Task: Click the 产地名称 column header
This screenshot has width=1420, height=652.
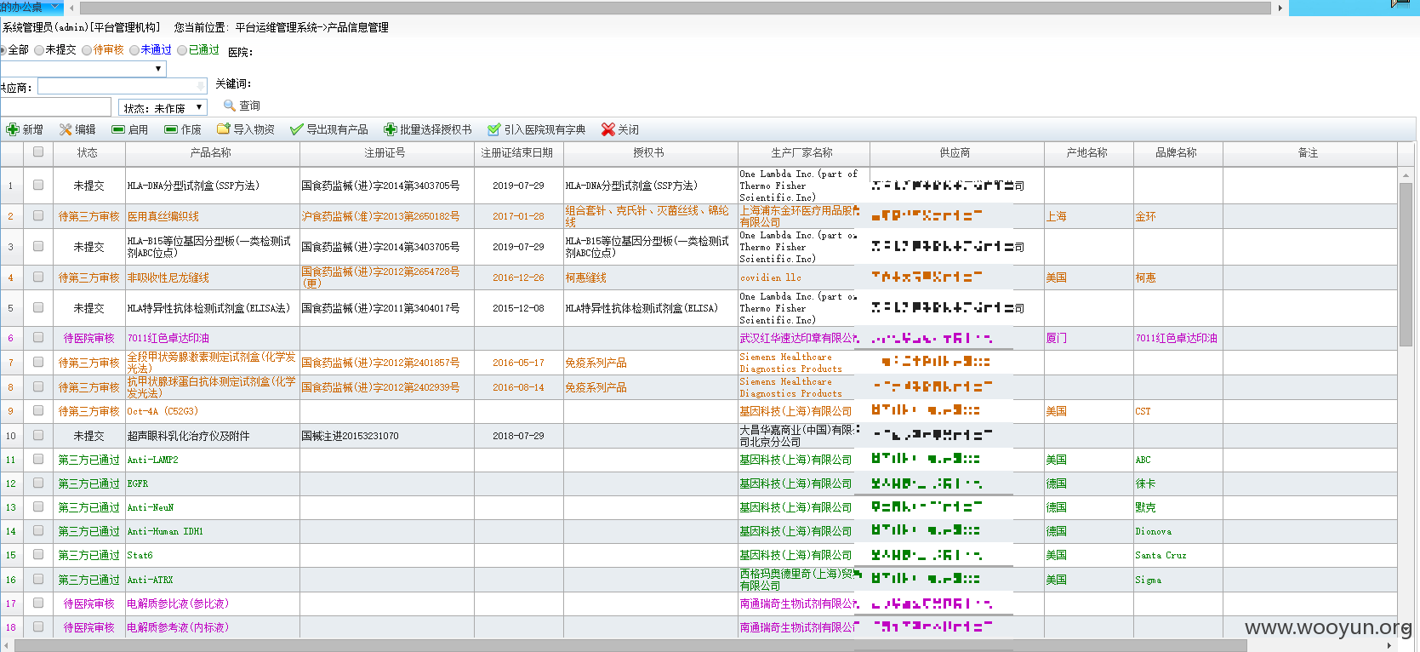Action: point(1087,153)
